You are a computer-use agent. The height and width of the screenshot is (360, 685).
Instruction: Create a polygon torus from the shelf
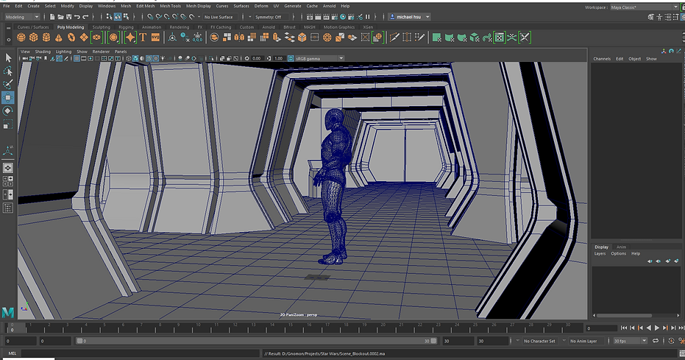71,38
